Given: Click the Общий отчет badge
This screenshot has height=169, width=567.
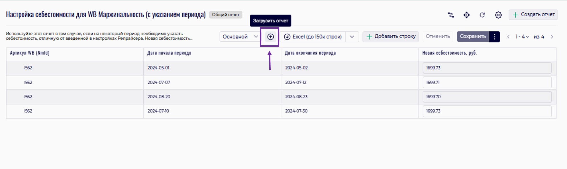Looking at the screenshot, I should (x=226, y=15).
